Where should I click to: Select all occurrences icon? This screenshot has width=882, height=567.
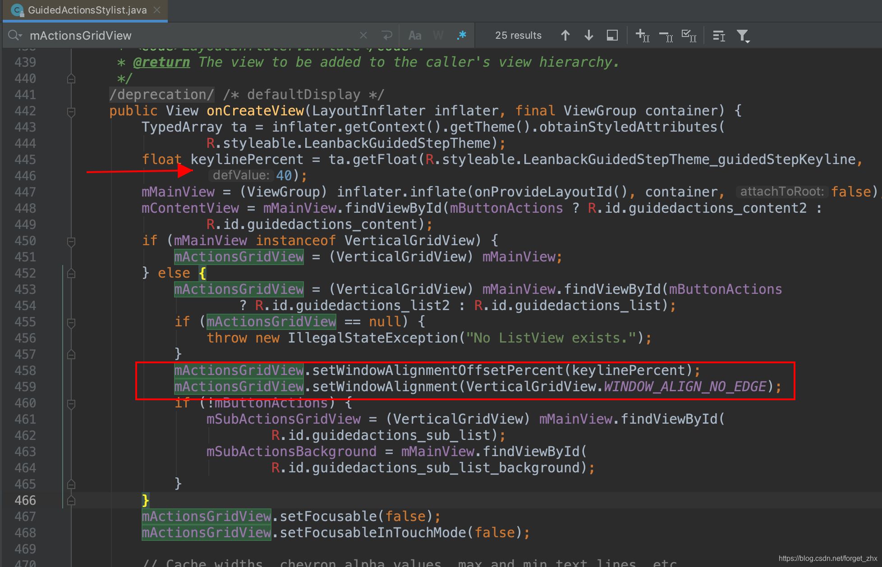pos(689,35)
